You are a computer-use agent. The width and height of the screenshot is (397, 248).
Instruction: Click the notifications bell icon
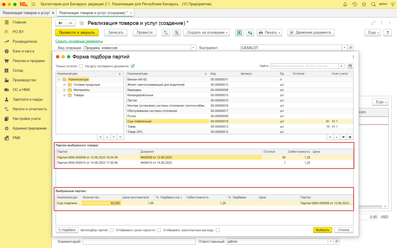click(x=345, y=4)
